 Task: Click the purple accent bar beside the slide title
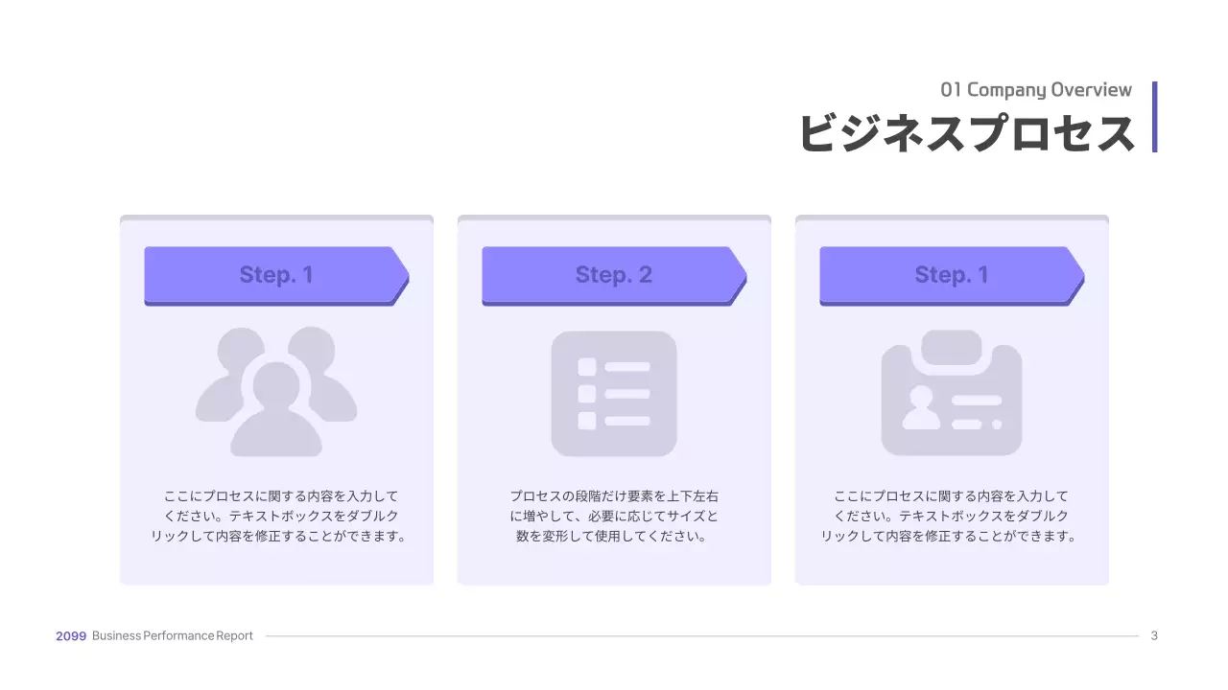(x=1154, y=117)
